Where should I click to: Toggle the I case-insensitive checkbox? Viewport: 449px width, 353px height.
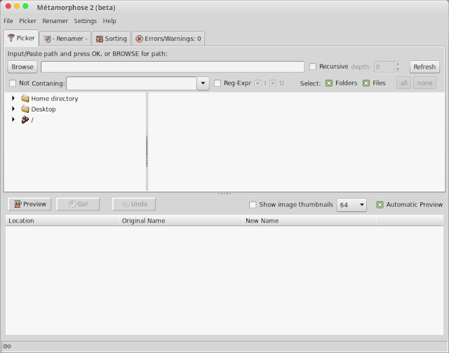click(x=257, y=83)
